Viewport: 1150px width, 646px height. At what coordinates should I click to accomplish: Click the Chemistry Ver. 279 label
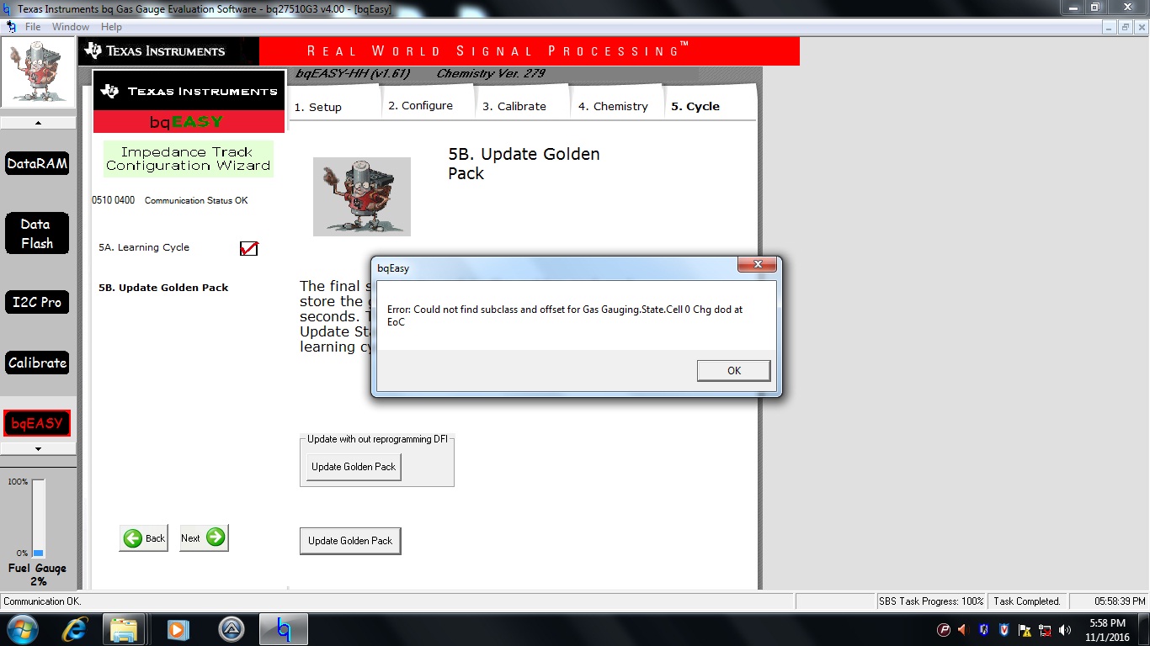pos(491,74)
